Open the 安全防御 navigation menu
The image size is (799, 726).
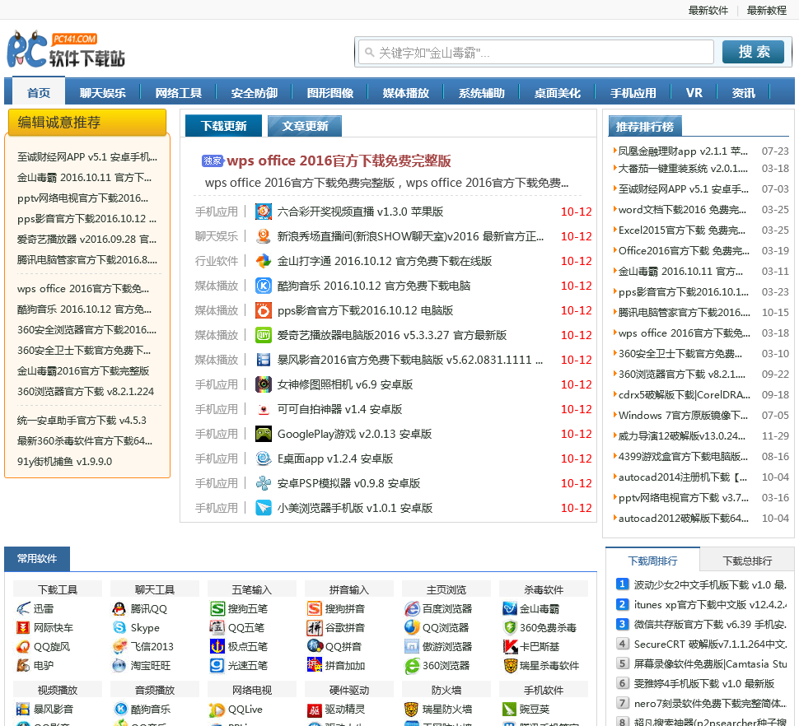[x=255, y=93]
